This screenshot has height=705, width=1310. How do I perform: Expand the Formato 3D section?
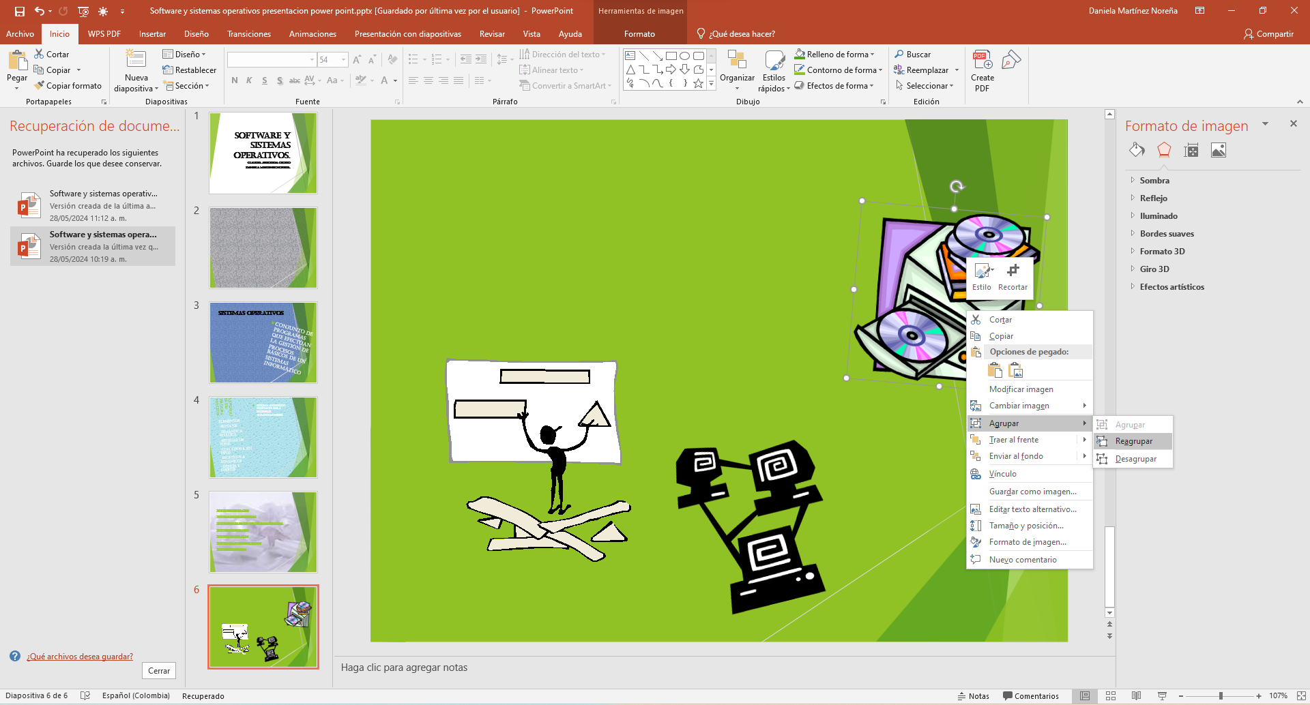[x=1161, y=252]
